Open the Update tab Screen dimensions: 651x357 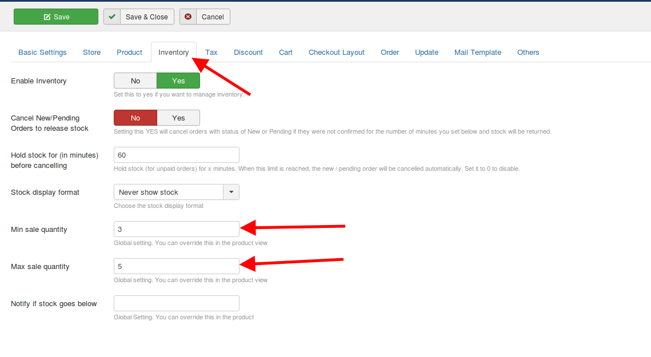coord(427,53)
